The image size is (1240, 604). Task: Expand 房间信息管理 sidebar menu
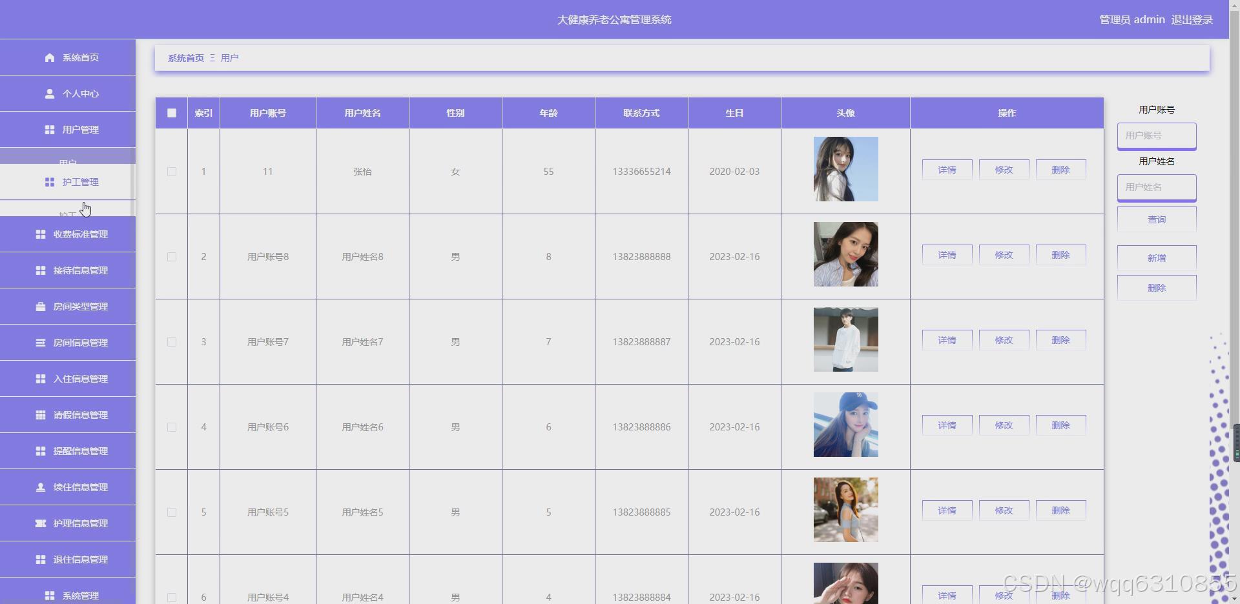coord(68,343)
